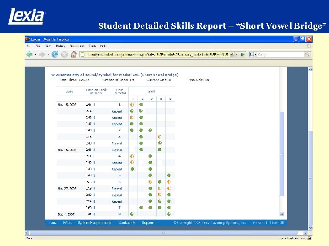Click the search magnifier icon
The width and height of the screenshot is (329, 246).
pyautogui.click(x=308, y=54)
